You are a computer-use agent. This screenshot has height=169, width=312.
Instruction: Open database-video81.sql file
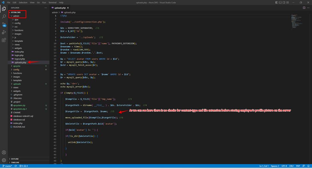(28, 116)
